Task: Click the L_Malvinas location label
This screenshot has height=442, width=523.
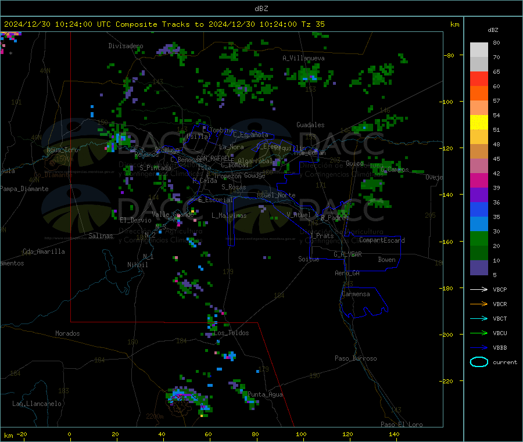Action: (229, 215)
